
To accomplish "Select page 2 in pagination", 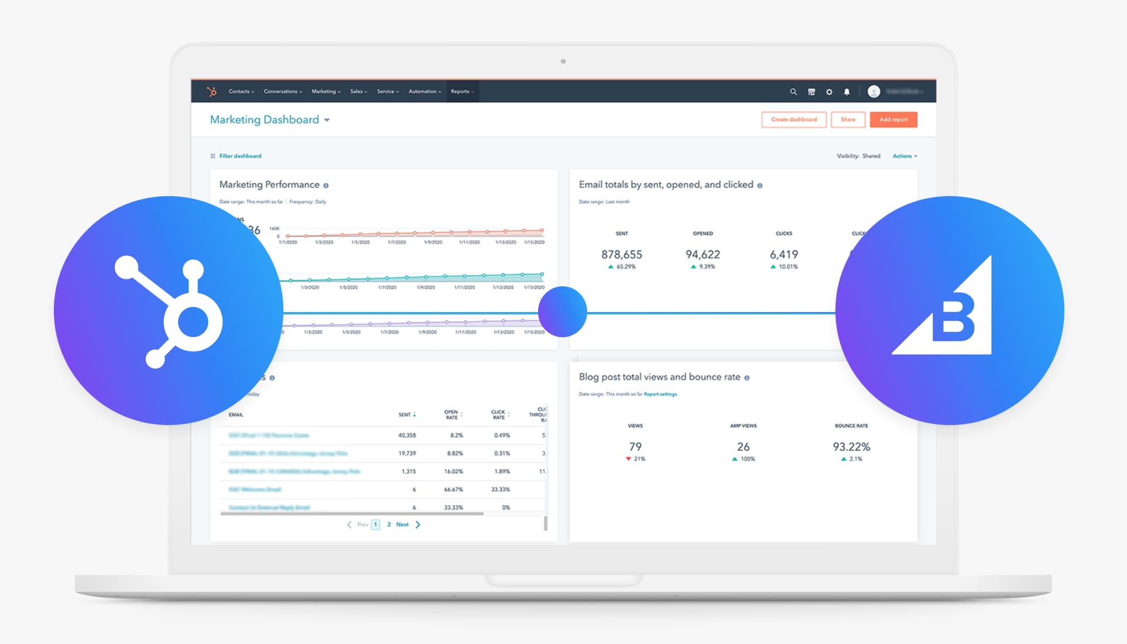I will (x=389, y=525).
